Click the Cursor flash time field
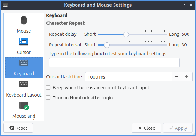Viewport: 196px width, 136px height. 128,77
